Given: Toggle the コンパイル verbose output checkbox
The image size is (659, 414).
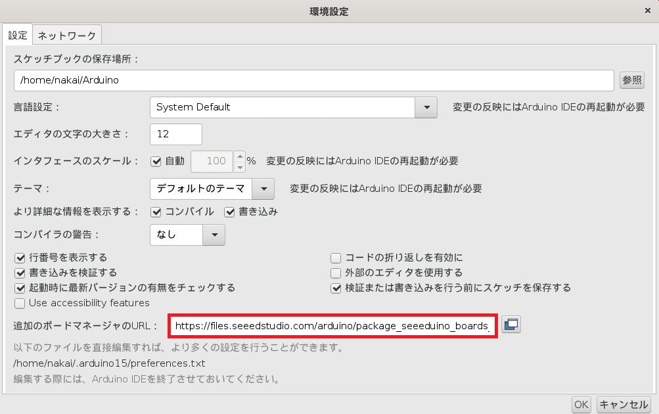Looking at the screenshot, I should 156,212.
